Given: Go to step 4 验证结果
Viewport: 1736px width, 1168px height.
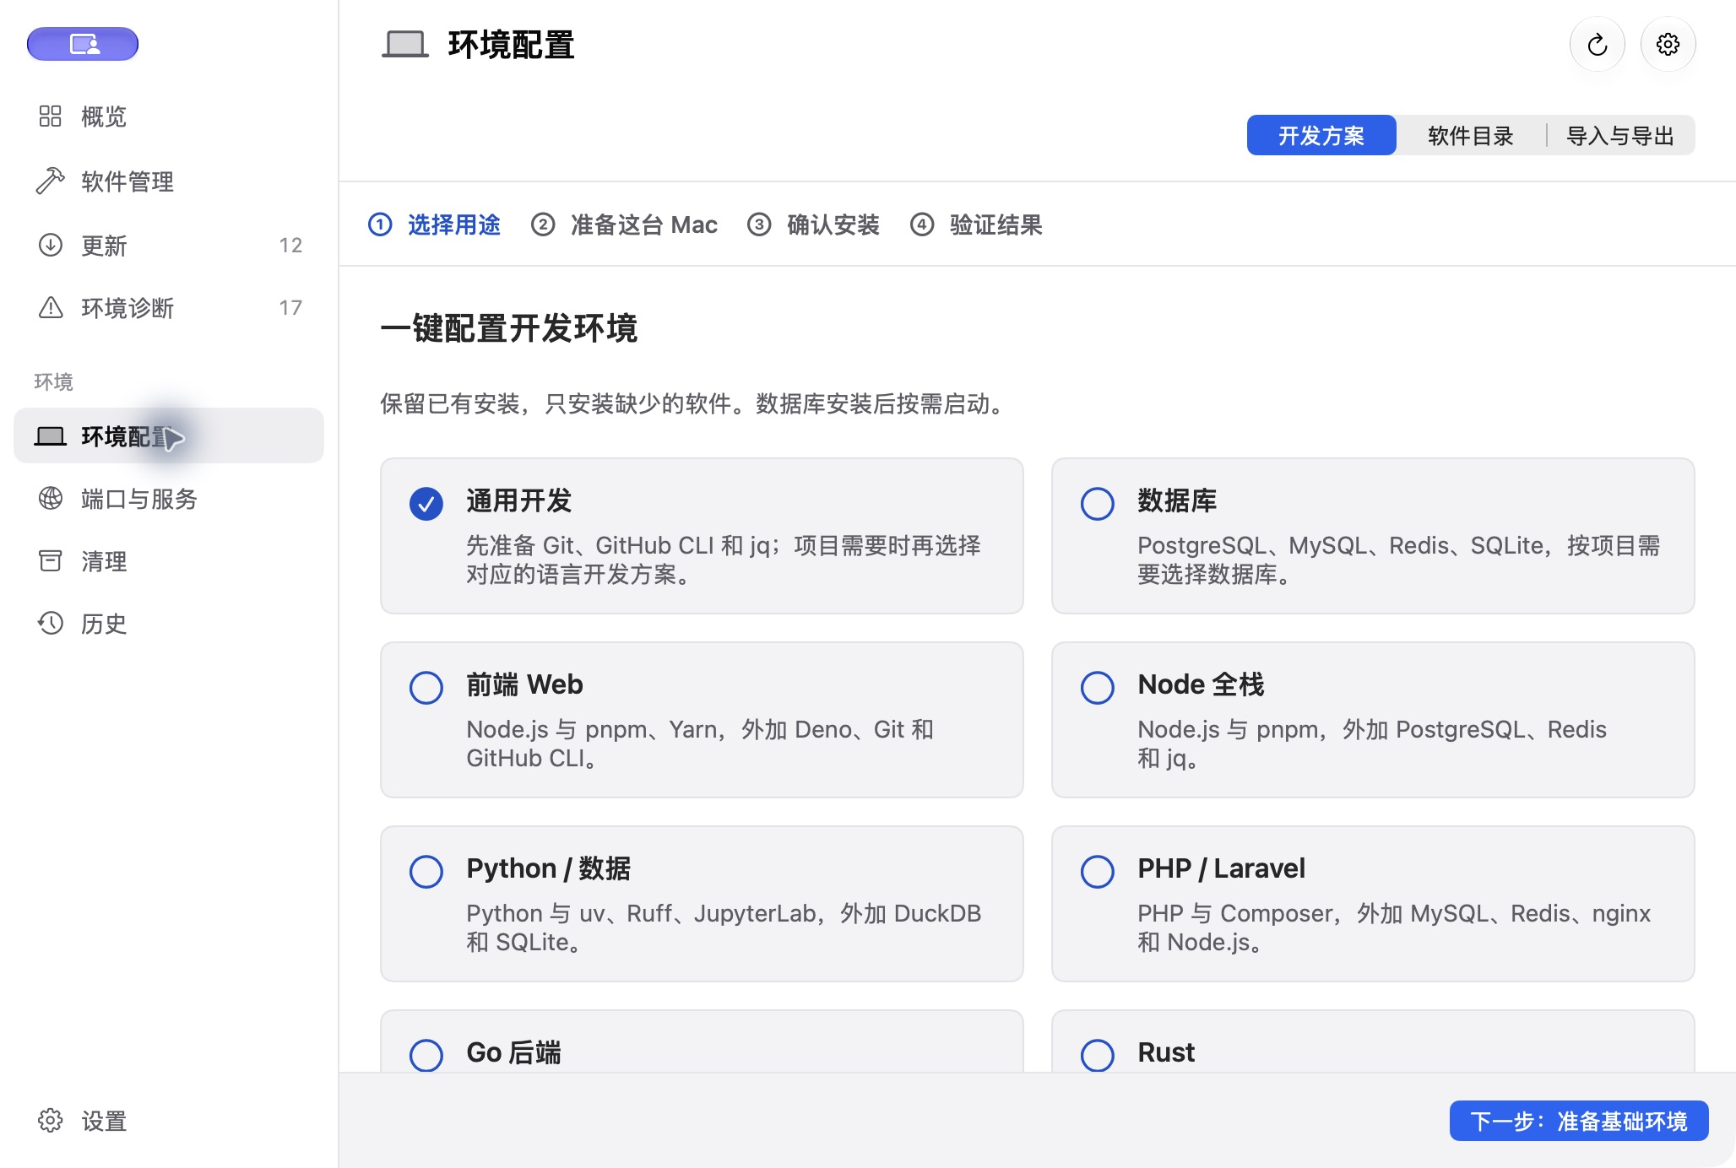Looking at the screenshot, I should click(x=977, y=224).
